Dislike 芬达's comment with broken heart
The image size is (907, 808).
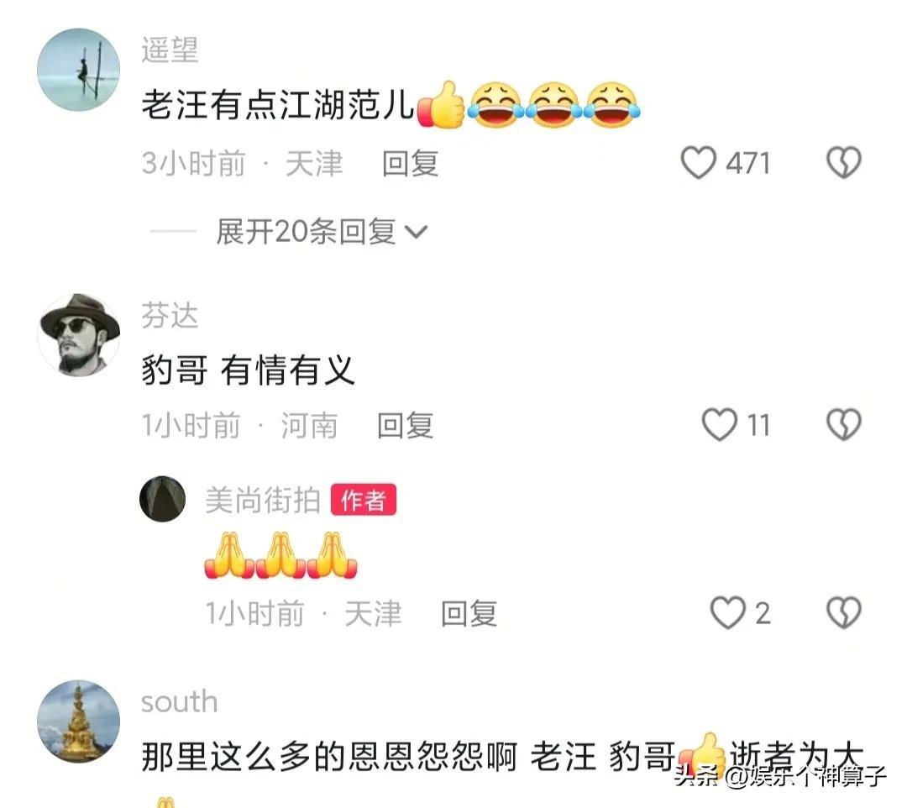pos(844,424)
